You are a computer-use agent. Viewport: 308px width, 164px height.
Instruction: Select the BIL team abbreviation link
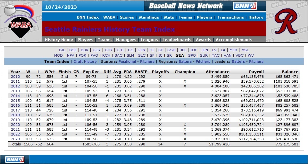[62, 50]
